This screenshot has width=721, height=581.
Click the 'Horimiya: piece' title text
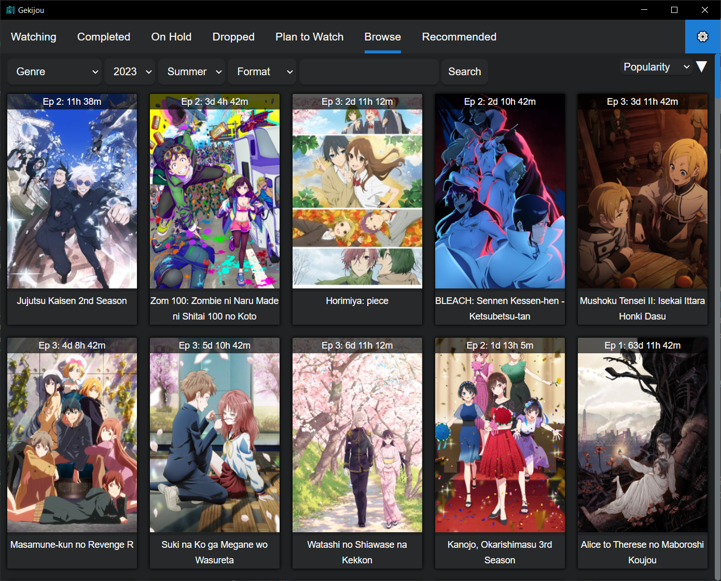point(357,301)
